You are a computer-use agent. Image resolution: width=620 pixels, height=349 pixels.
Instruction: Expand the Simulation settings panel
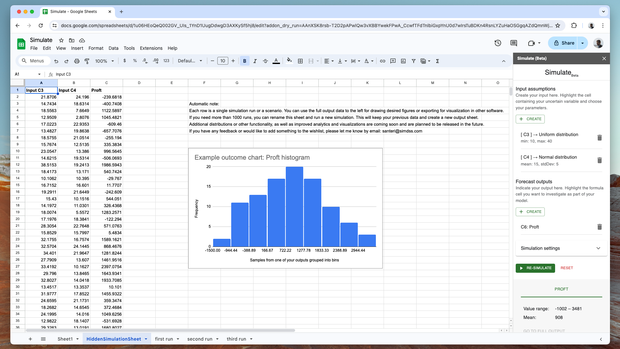point(598,248)
